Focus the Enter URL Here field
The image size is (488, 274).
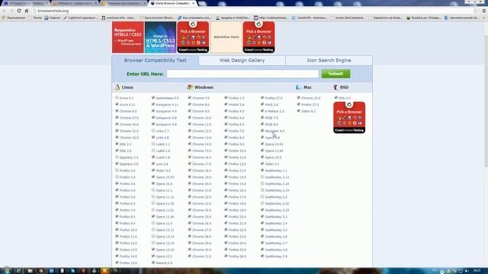click(242, 74)
